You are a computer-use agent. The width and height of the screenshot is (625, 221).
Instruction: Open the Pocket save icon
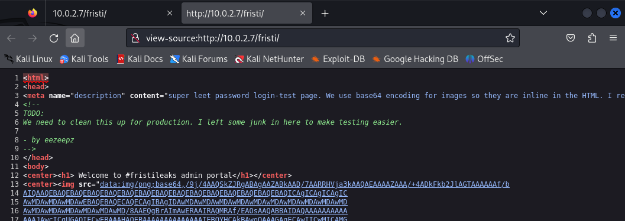[571, 38]
